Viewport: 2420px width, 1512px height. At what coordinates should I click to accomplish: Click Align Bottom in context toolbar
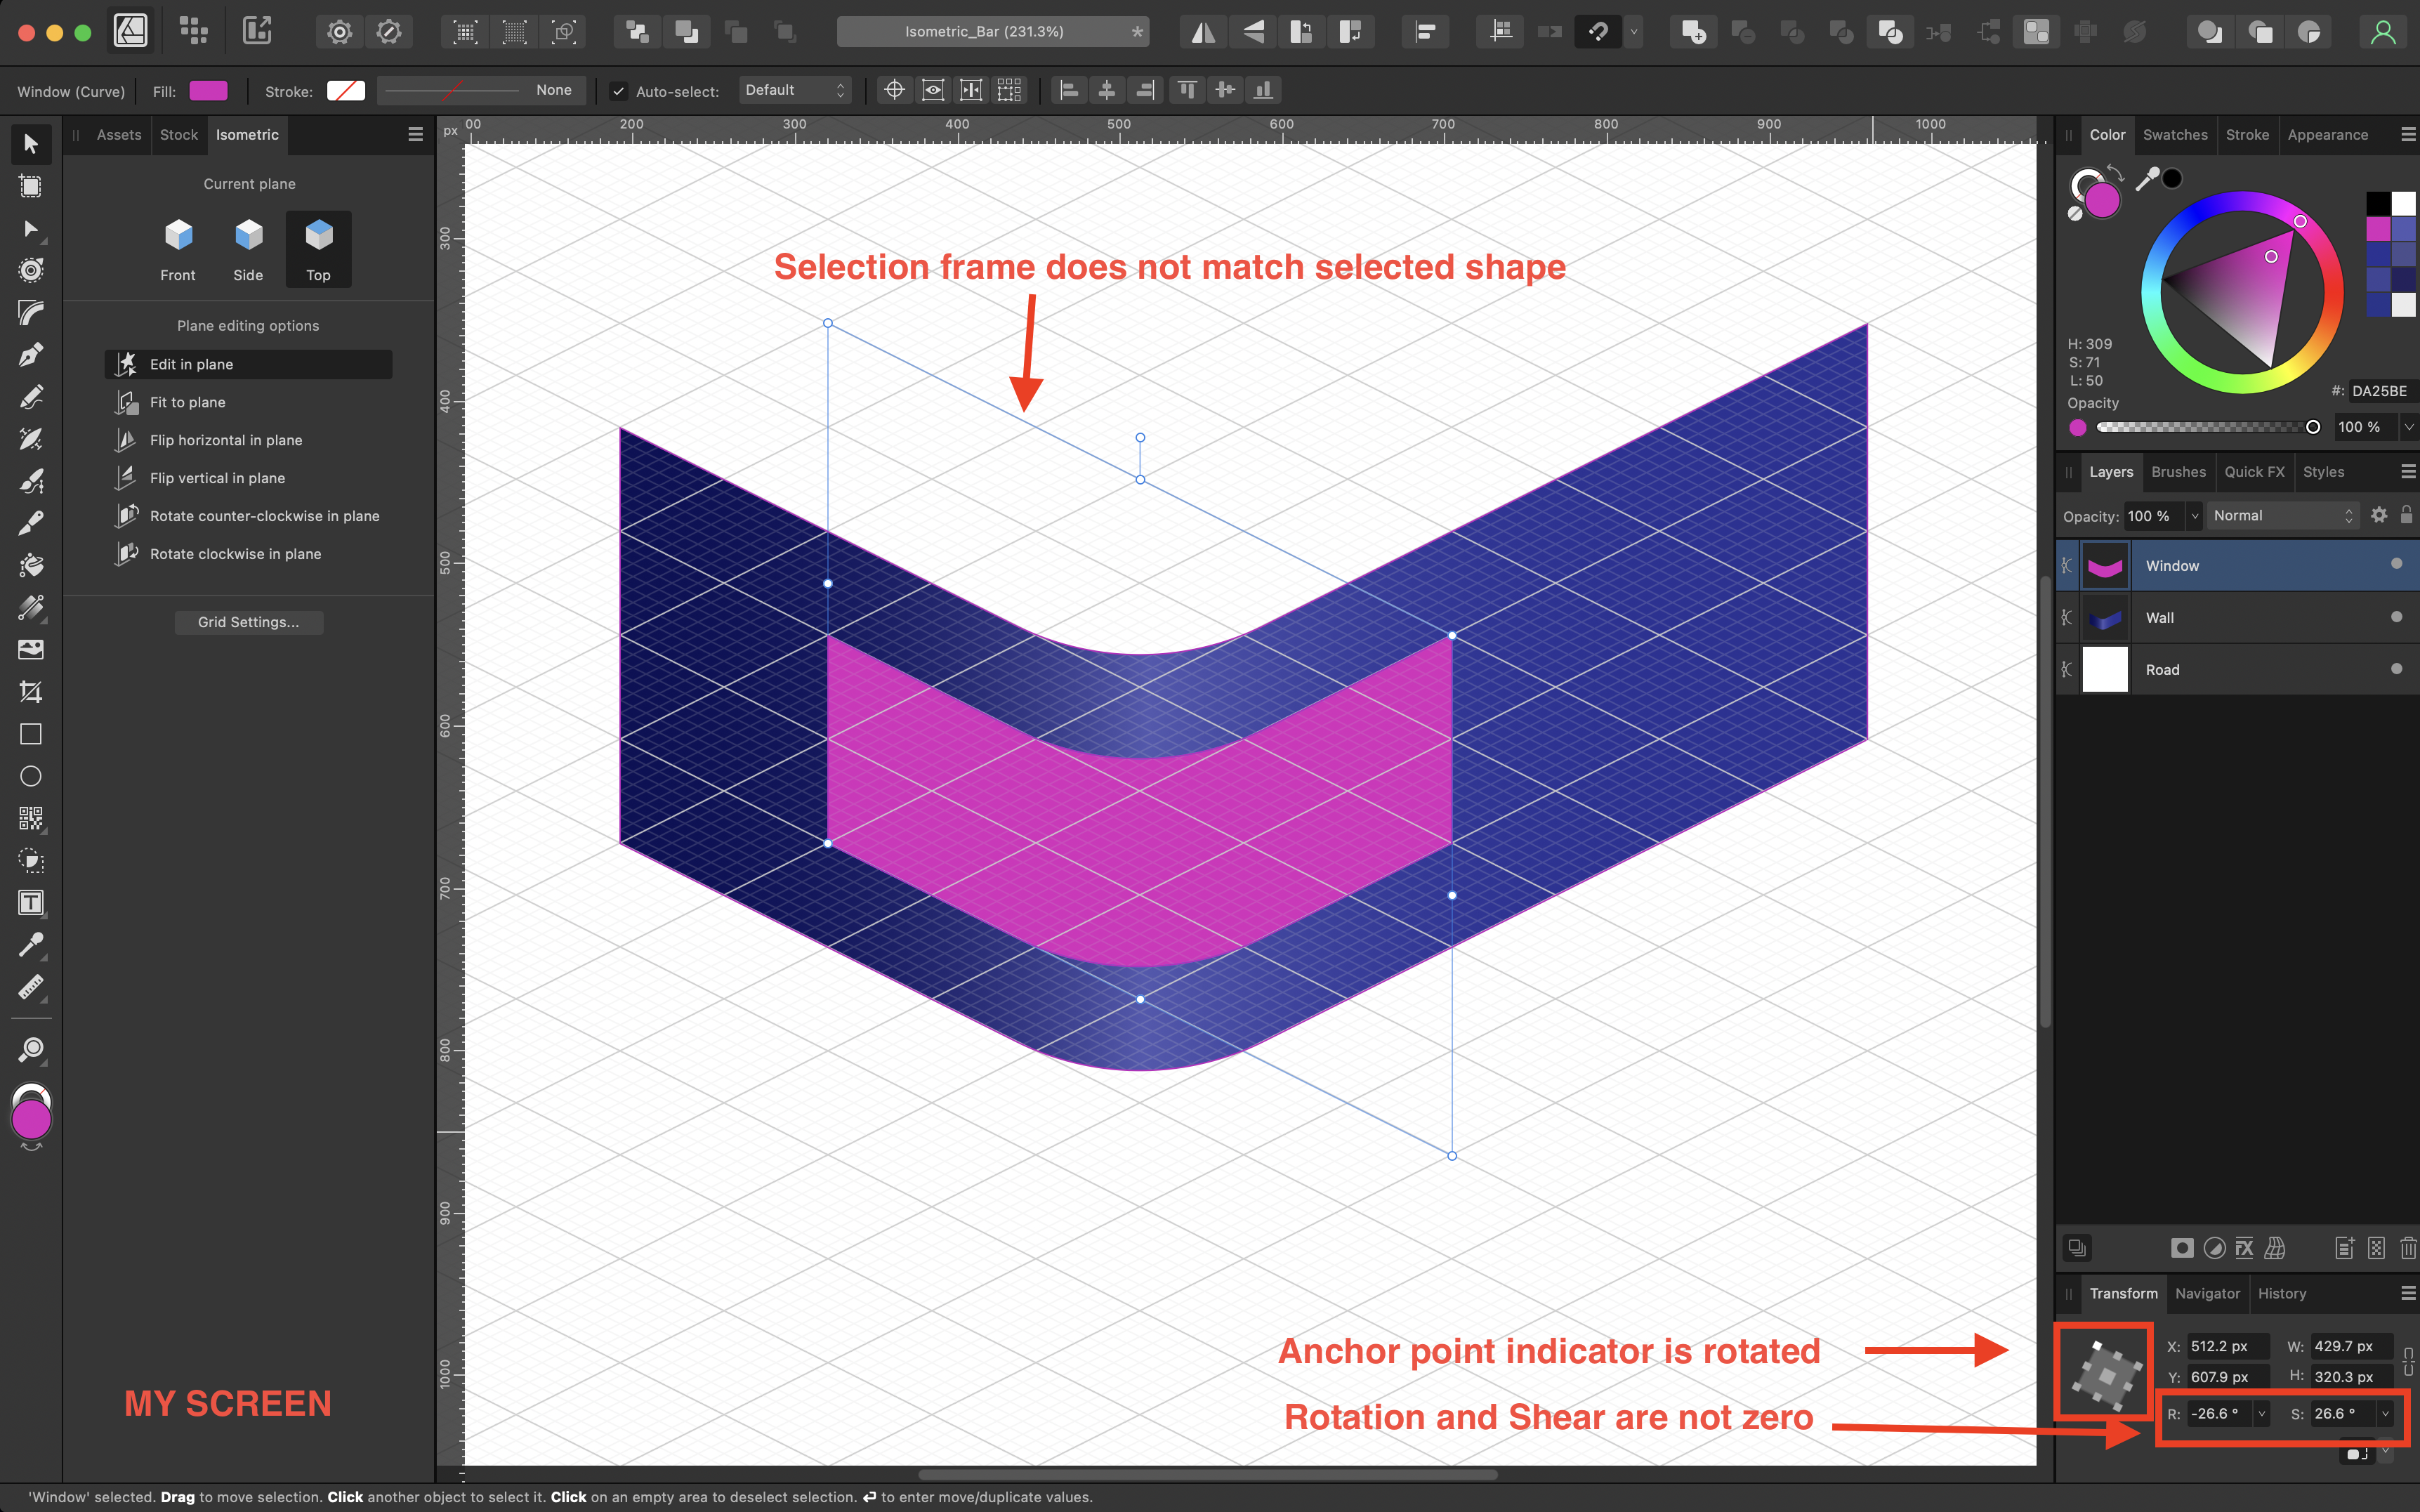pyautogui.click(x=1263, y=90)
